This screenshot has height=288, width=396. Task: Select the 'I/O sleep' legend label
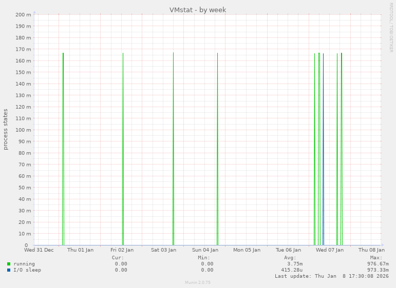[27, 270]
